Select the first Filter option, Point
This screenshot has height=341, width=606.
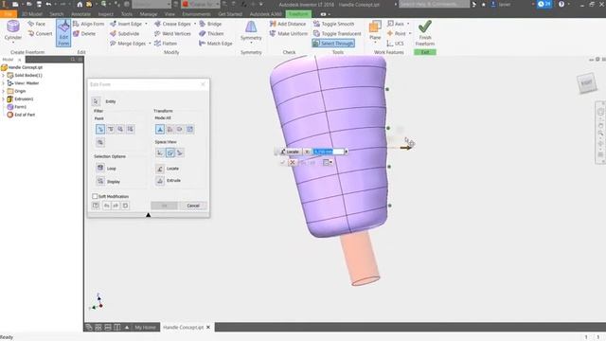(x=100, y=129)
